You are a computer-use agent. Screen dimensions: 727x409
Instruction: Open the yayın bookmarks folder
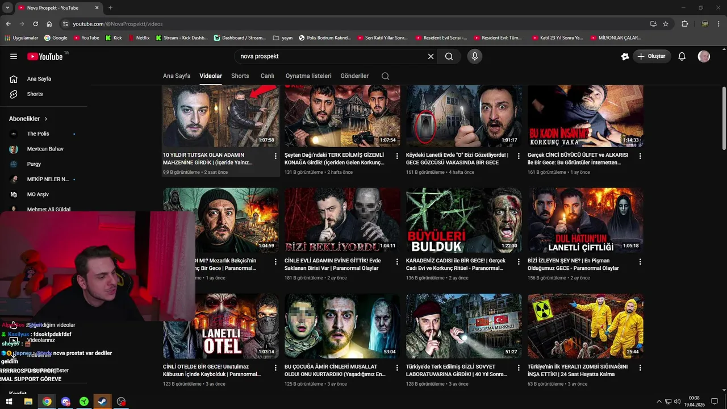click(283, 38)
